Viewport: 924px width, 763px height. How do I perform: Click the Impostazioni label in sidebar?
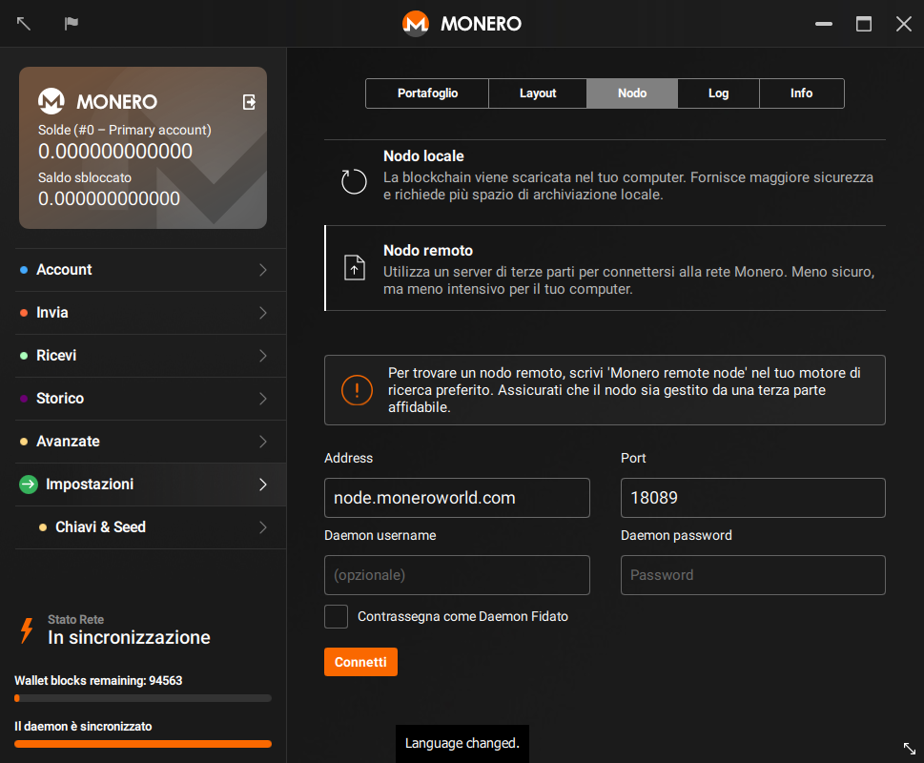click(x=90, y=485)
